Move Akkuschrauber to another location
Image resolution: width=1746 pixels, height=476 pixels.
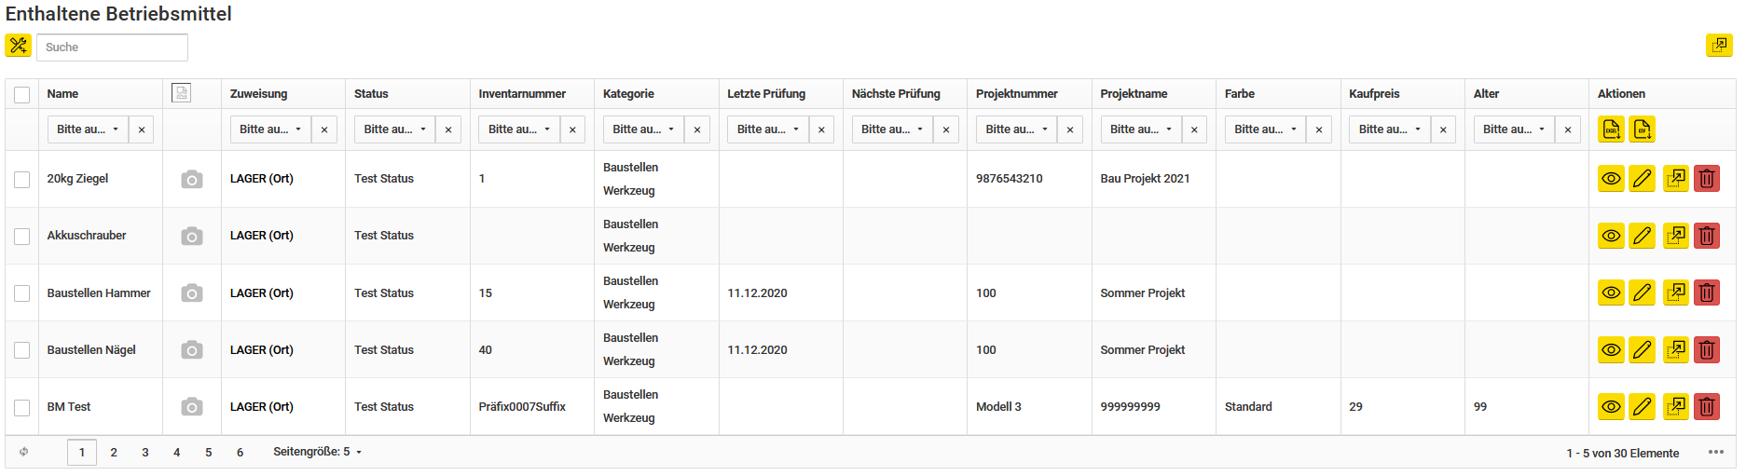pyautogui.click(x=1675, y=236)
